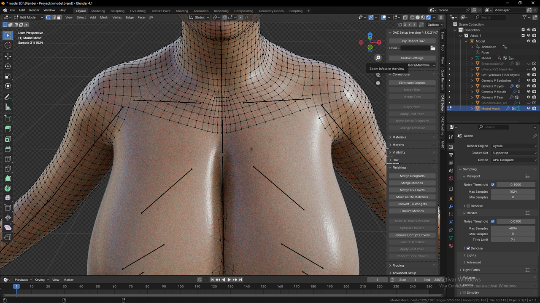Uncheck the Render Denoise checkbox
The image size is (540, 303).
468,248
